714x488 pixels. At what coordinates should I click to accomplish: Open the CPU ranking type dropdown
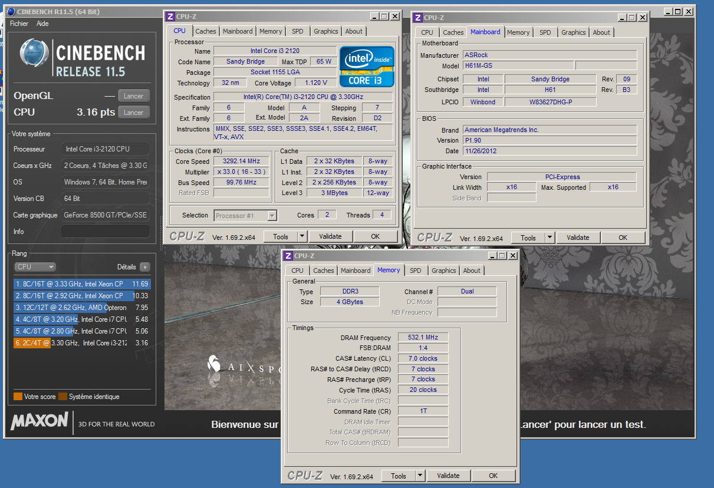pyautogui.click(x=35, y=267)
